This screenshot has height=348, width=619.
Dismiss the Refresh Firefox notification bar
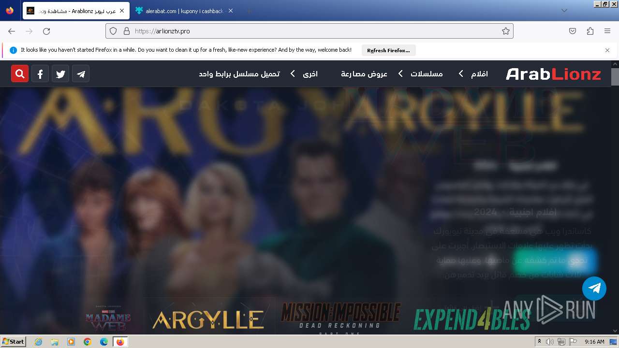[607, 50]
